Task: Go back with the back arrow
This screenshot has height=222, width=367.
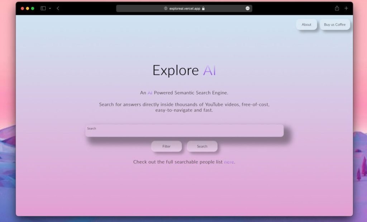Action: pyautogui.click(x=58, y=8)
